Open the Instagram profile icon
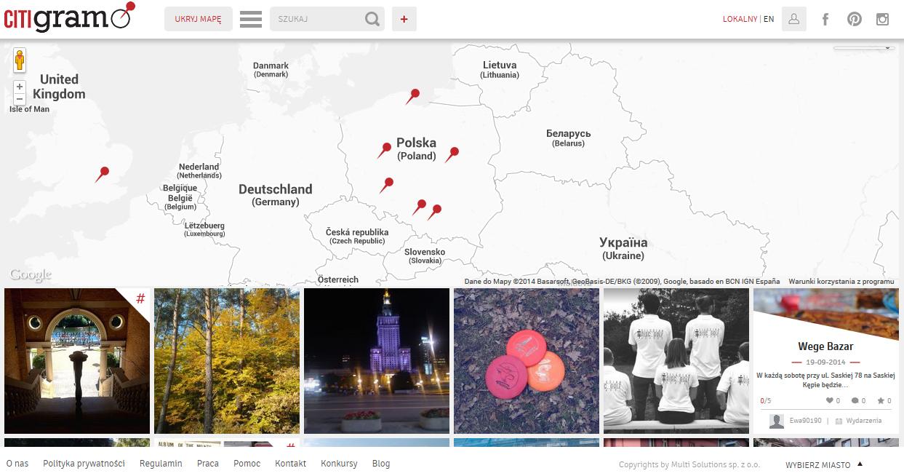904x476 pixels. click(883, 19)
